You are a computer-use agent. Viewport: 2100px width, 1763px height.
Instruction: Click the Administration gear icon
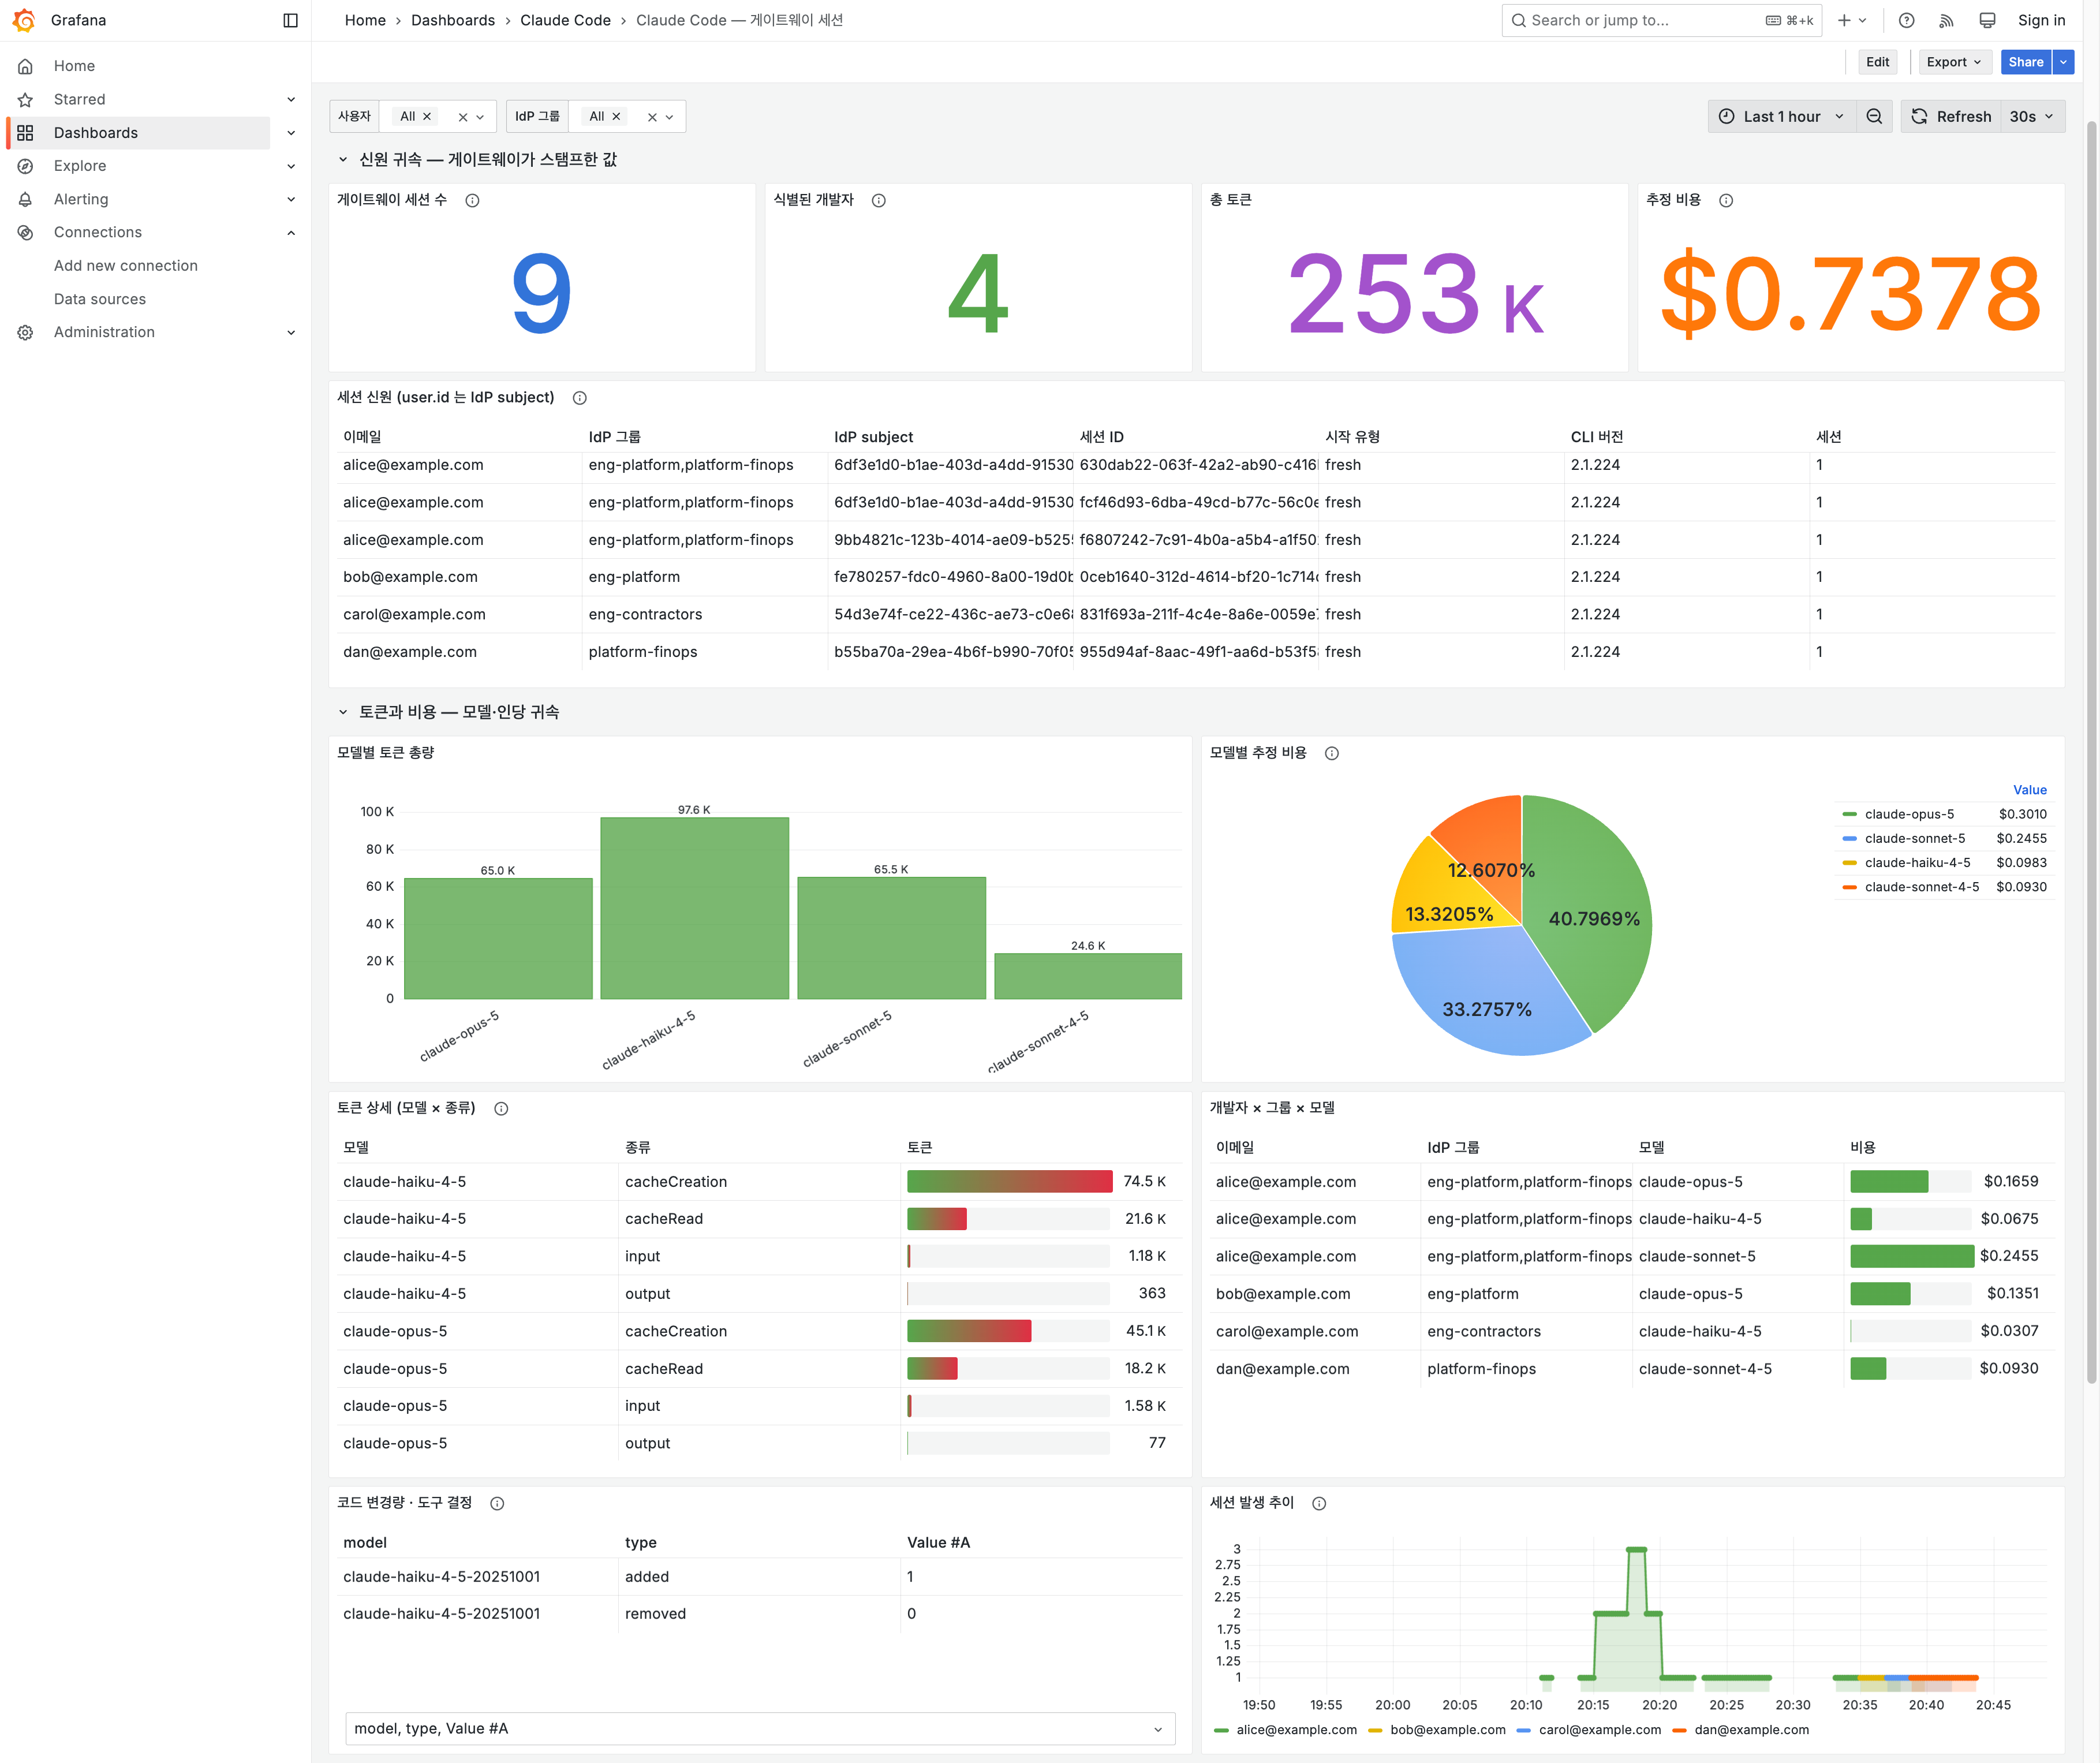pos(26,332)
